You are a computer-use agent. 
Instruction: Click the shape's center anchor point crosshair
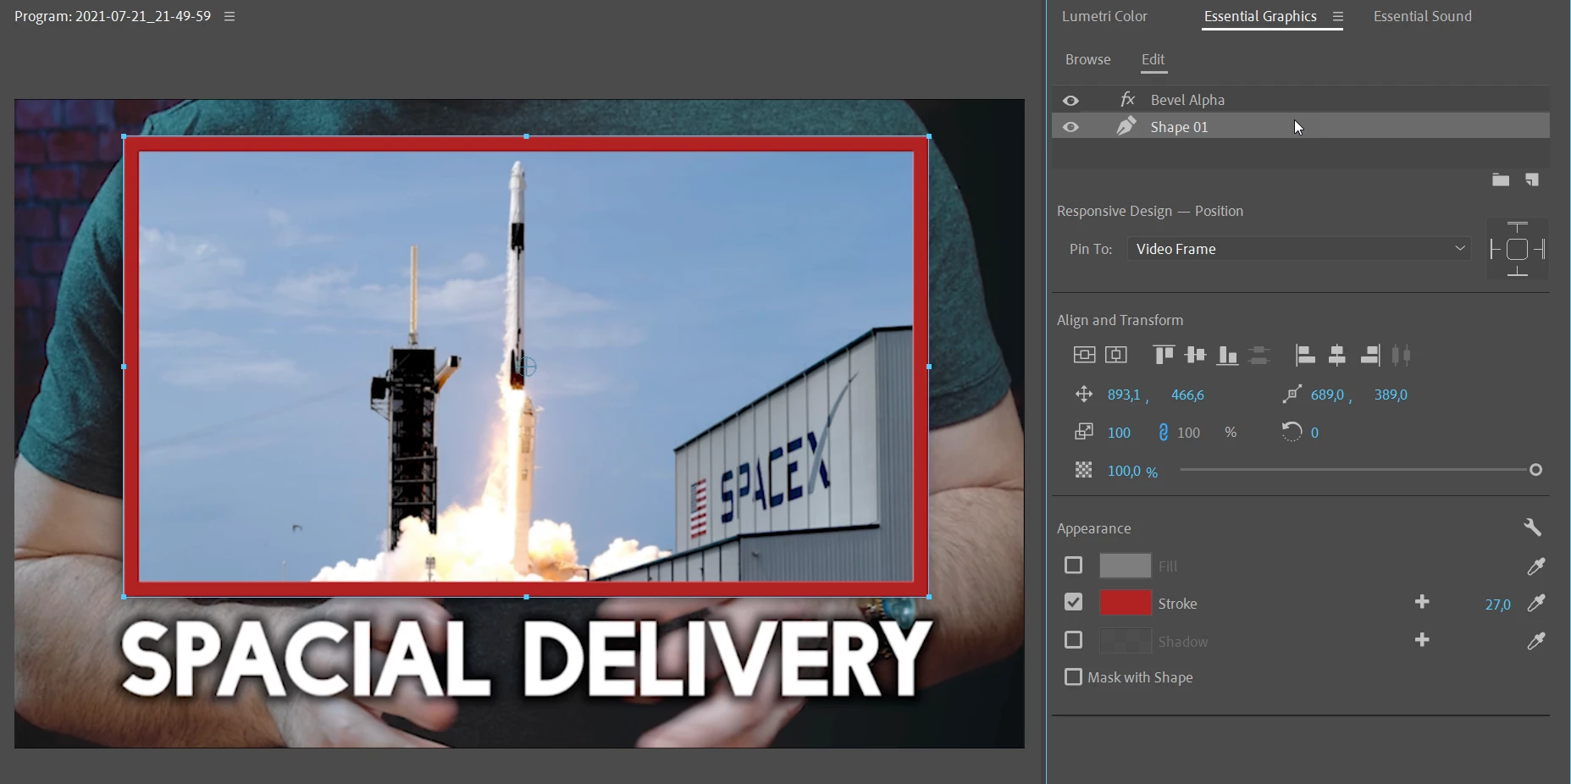pyautogui.click(x=526, y=367)
